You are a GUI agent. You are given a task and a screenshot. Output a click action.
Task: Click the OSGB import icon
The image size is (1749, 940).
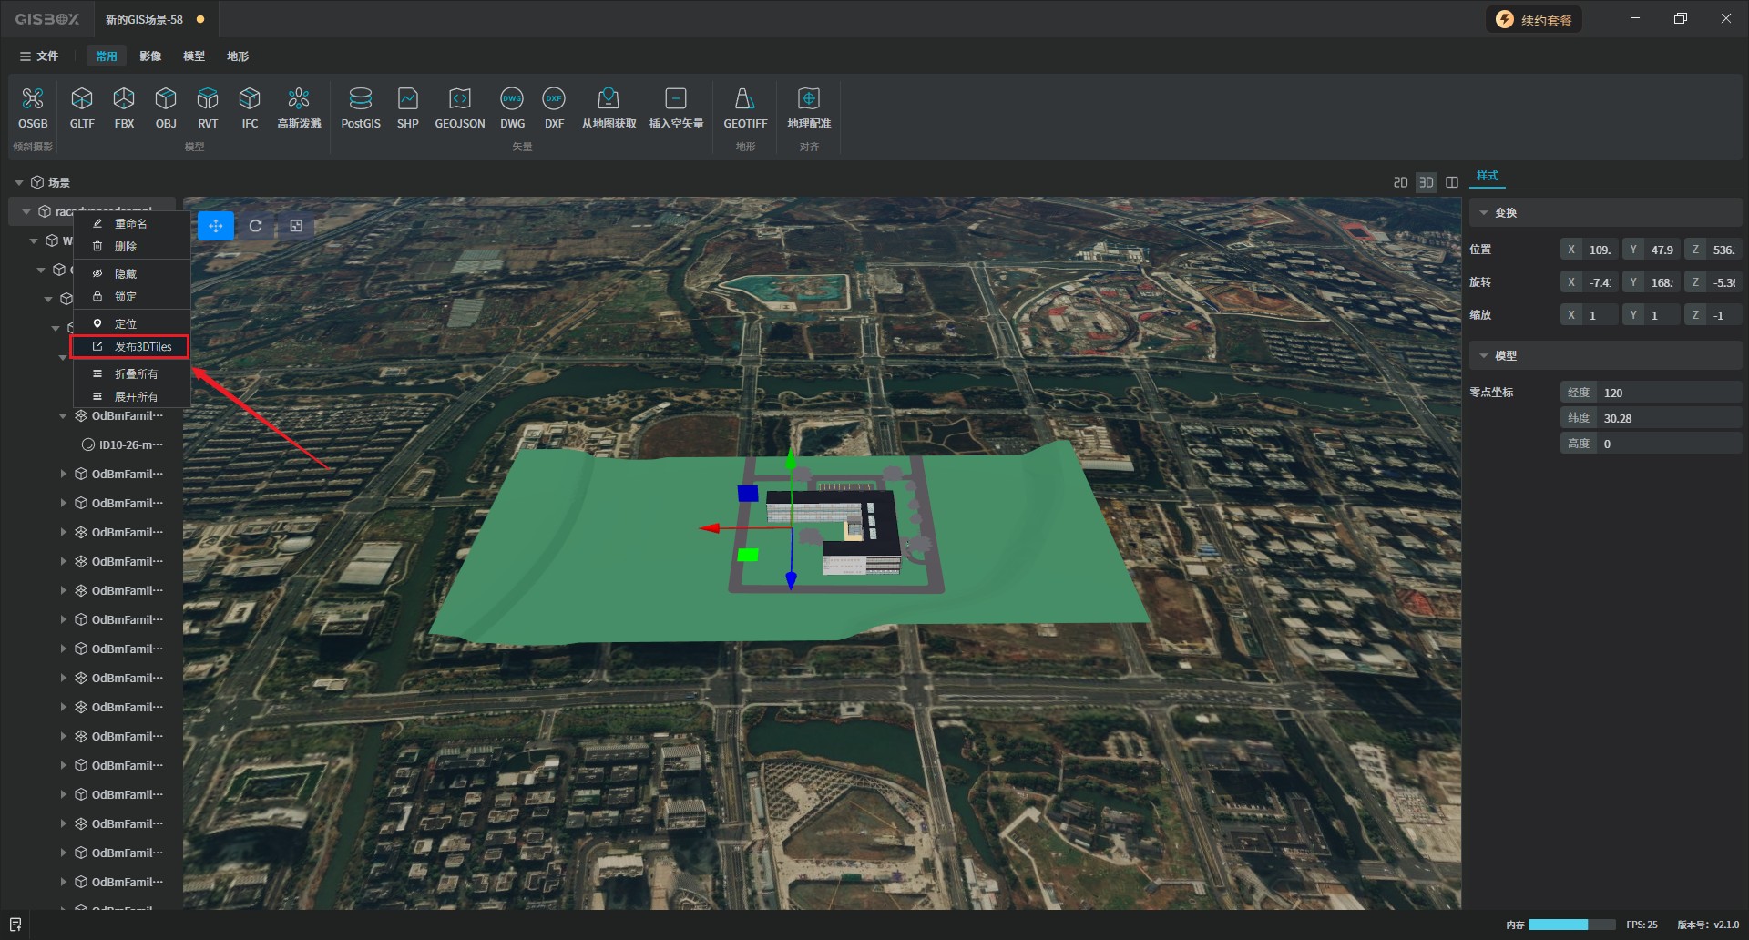[x=33, y=99]
